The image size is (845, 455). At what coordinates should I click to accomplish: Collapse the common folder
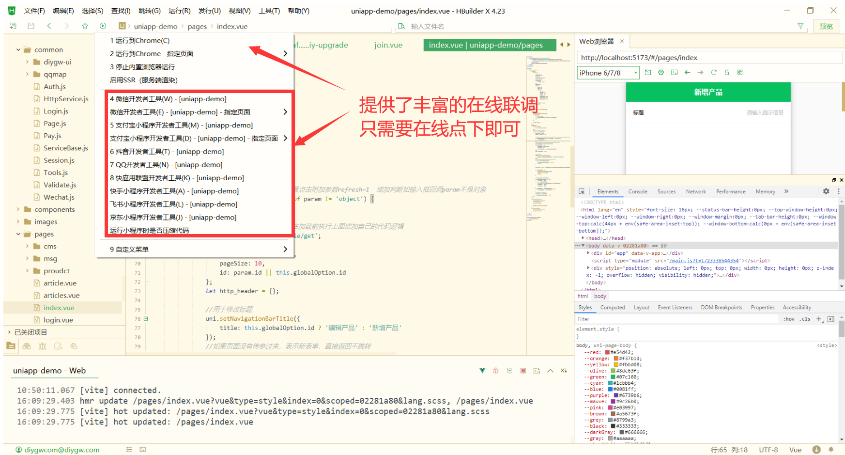18,49
